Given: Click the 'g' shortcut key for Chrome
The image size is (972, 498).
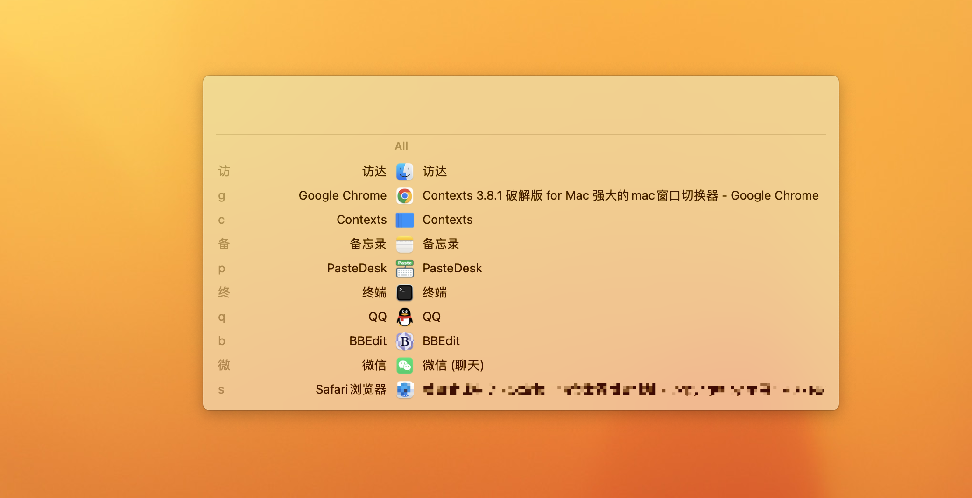Looking at the screenshot, I should tap(222, 195).
